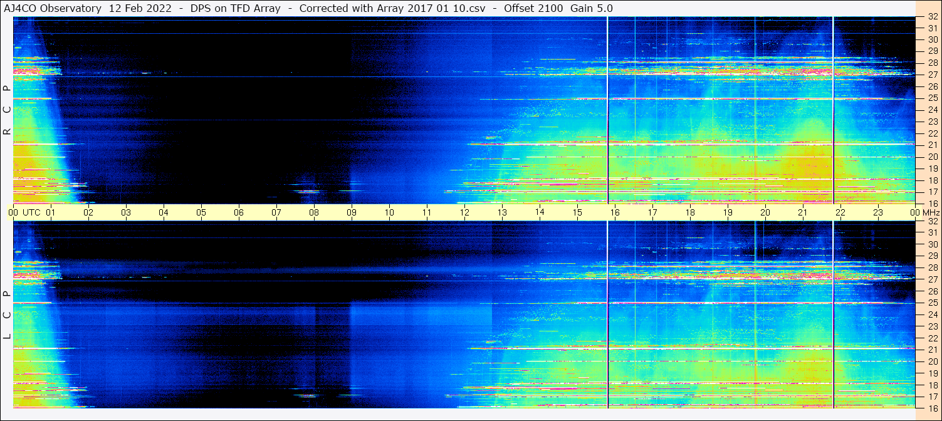Select the 16 hour tick on time axis
The height and width of the screenshot is (421, 942).
coord(615,212)
